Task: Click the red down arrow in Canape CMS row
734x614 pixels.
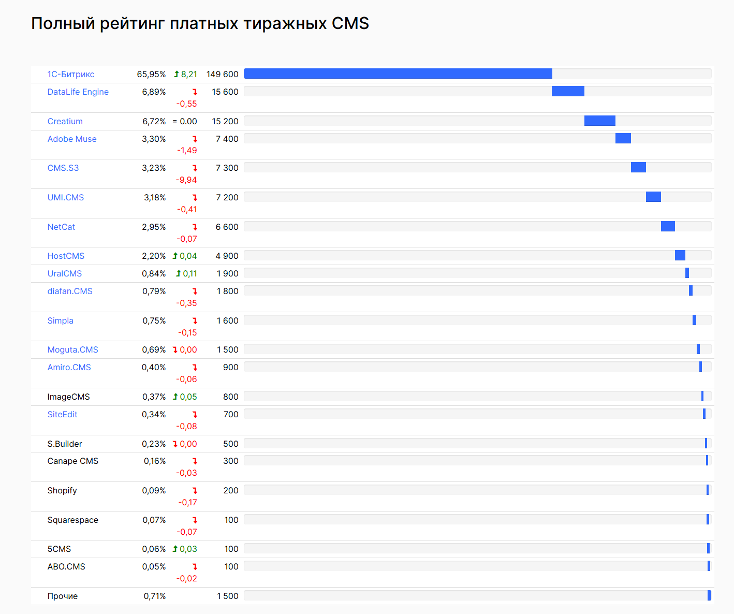Action: pos(195,461)
